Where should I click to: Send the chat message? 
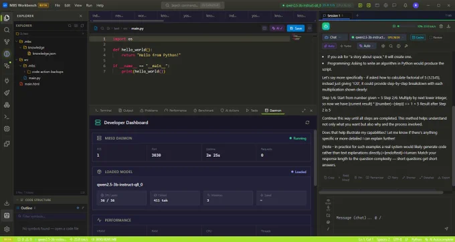point(446,229)
